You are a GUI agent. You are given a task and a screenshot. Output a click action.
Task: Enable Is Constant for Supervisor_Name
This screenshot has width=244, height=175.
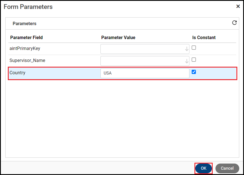[194, 60]
